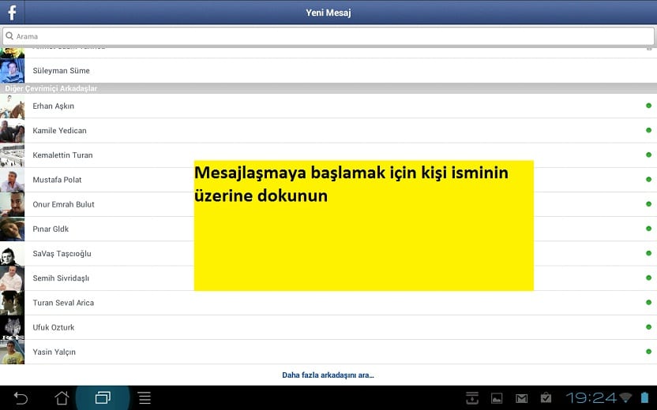Tap the Facebook logo icon
The image size is (657, 410).
12,12
